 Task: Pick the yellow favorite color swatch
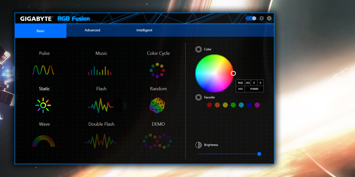(225, 105)
